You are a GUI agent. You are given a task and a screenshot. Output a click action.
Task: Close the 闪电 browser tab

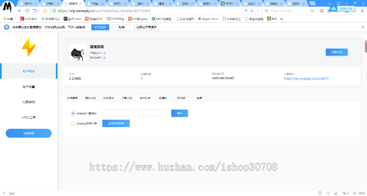coord(58,4)
